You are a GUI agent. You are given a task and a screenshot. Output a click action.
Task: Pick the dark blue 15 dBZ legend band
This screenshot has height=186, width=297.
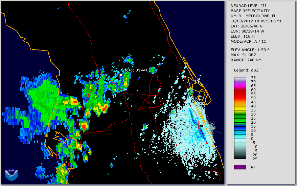click(x=240, y=128)
